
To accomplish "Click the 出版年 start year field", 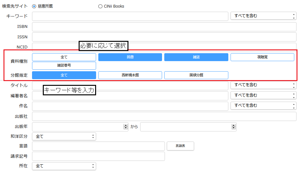I will [x=80, y=127].
